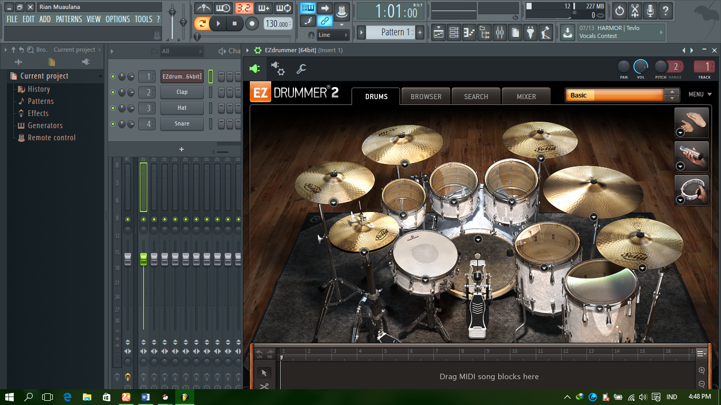Toggle typing keyboard to piano icon
Viewport: 721px width, 405px height.
pyautogui.click(x=308, y=8)
